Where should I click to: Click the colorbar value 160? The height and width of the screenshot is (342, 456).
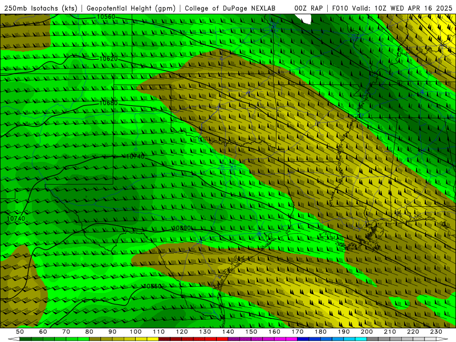click(x=274, y=332)
